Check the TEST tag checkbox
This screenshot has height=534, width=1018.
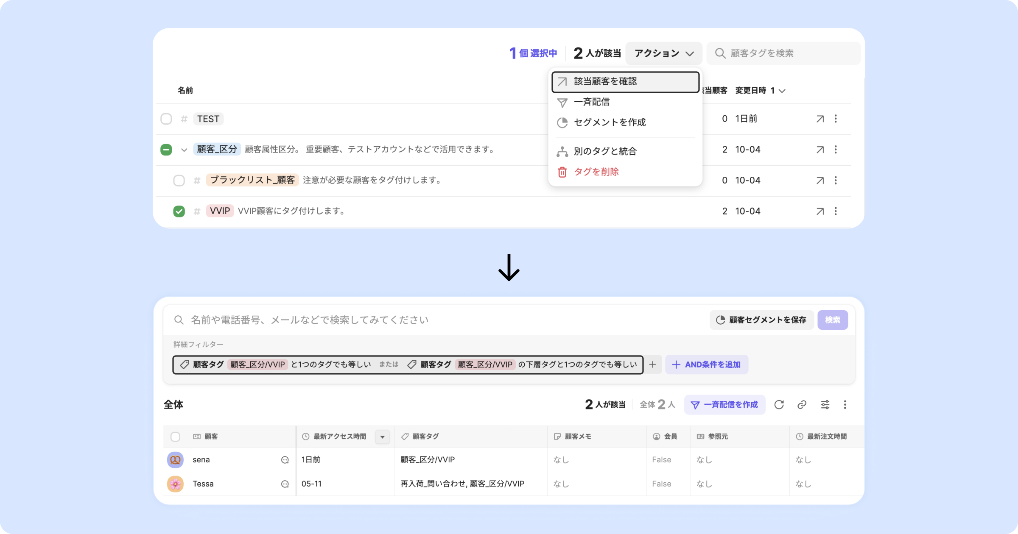pyautogui.click(x=166, y=119)
